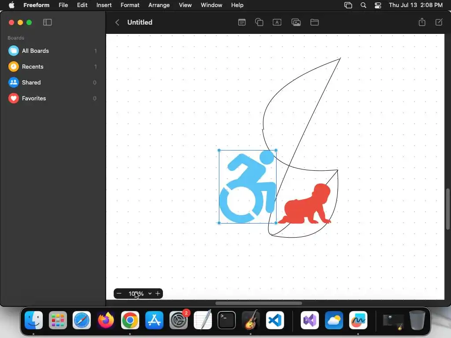The image size is (451, 338).
Task: Click the orange Recents clock icon
Action: coord(14,67)
